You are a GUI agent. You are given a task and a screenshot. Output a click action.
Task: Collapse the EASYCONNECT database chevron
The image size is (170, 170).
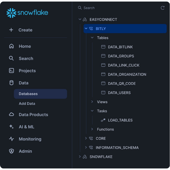pos(80,19)
